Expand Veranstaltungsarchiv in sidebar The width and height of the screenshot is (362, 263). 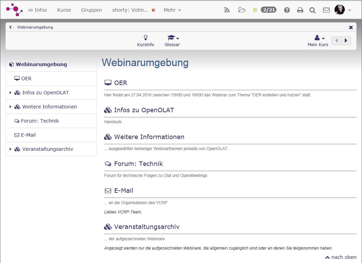click(11, 149)
